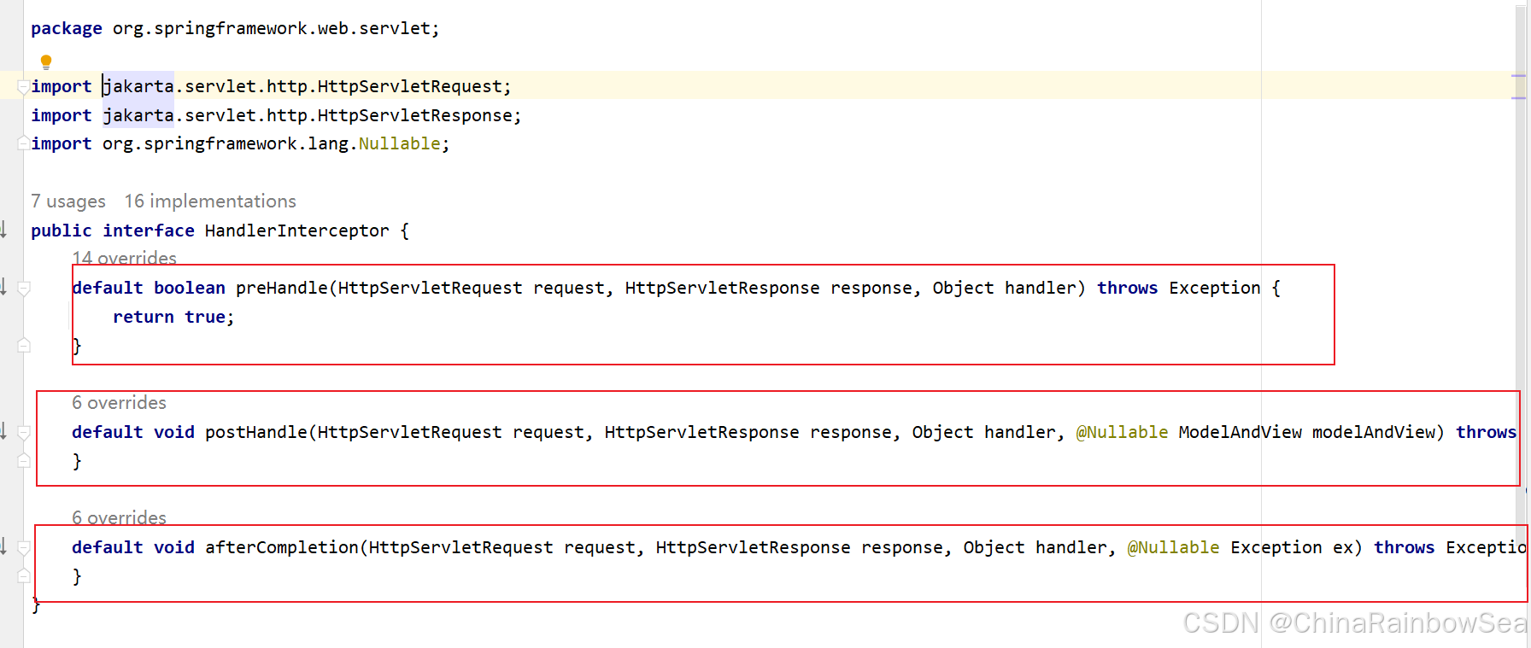Click fold end marker at postHandle closing brace

24,461
